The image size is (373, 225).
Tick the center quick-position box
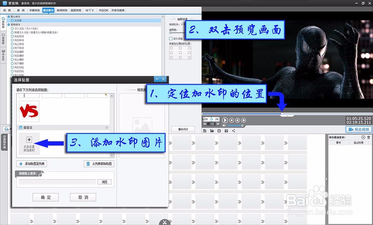tap(180, 53)
